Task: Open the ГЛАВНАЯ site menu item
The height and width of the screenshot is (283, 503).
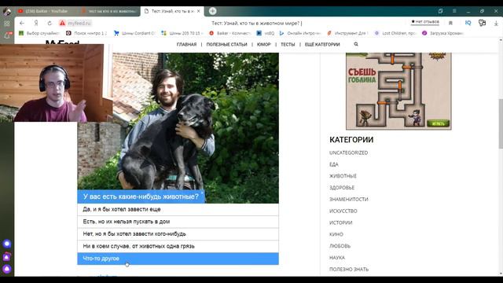Action: (x=186, y=45)
